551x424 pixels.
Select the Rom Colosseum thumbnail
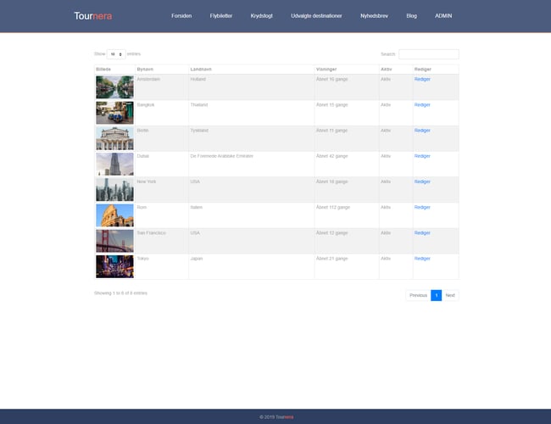click(x=114, y=215)
